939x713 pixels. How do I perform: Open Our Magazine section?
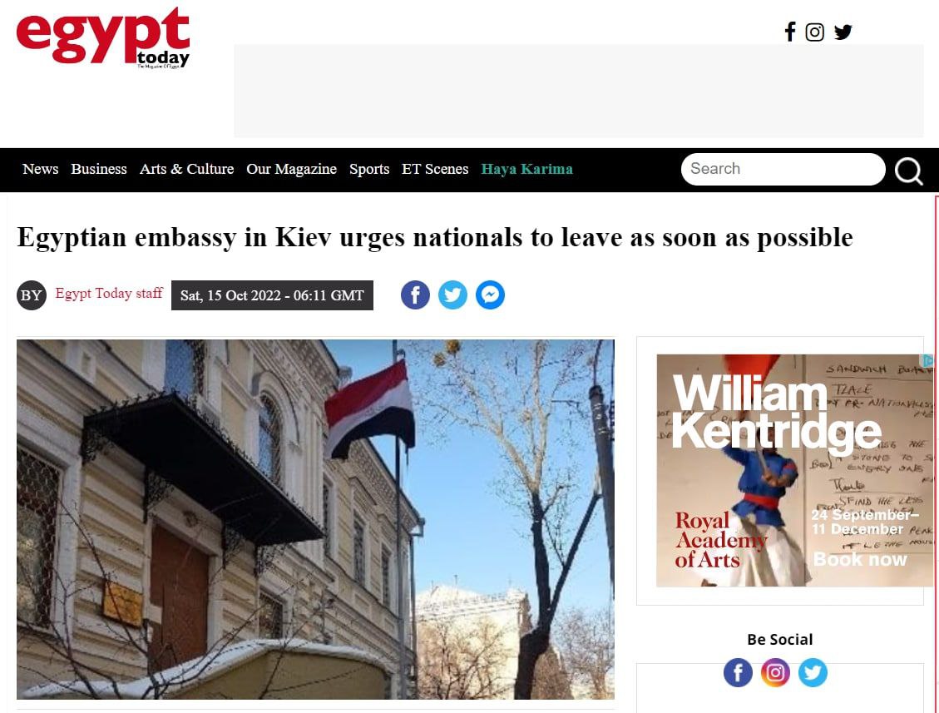[292, 169]
